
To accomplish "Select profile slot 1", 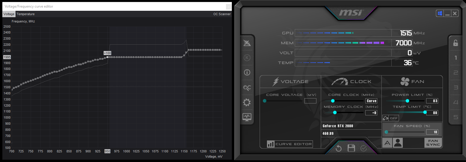I will point(455,58).
